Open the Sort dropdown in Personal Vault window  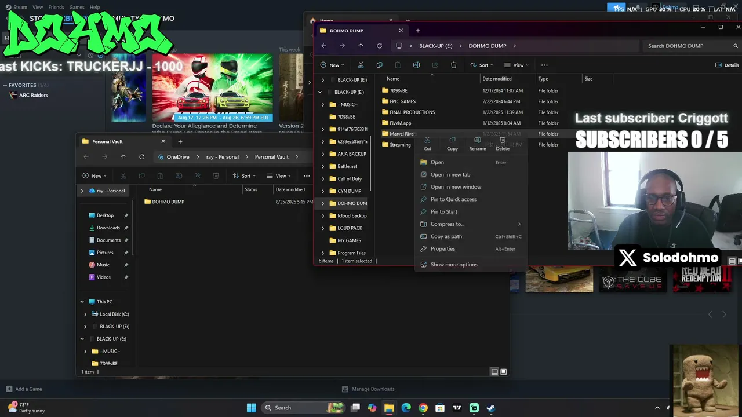(x=245, y=175)
